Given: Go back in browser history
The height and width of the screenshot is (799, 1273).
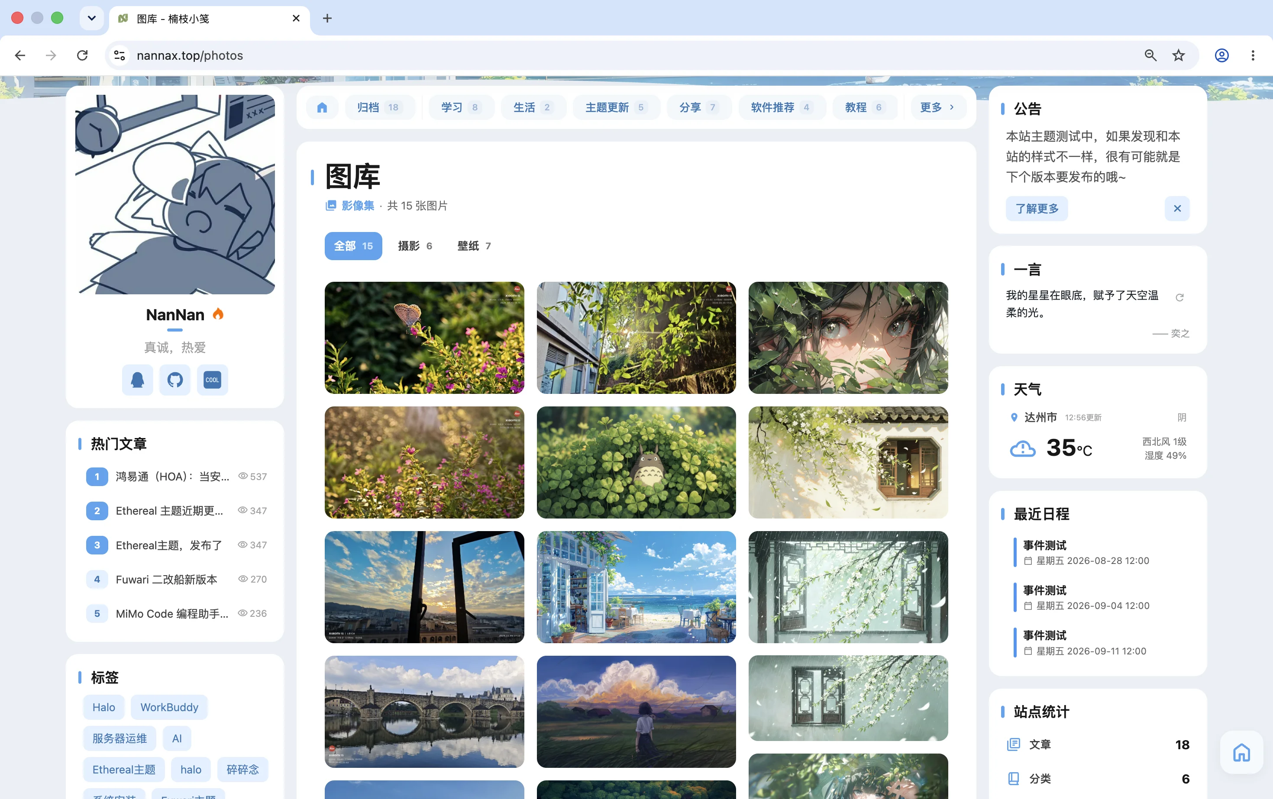Looking at the screenshot, I should [x=20, y=55].
